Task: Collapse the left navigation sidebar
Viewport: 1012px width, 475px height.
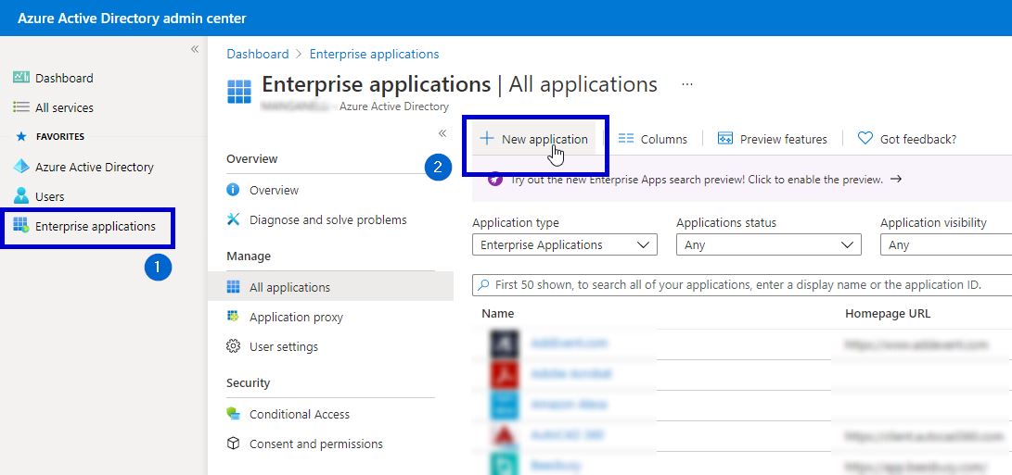Action: pyautogui.click(x=194, y=49)
